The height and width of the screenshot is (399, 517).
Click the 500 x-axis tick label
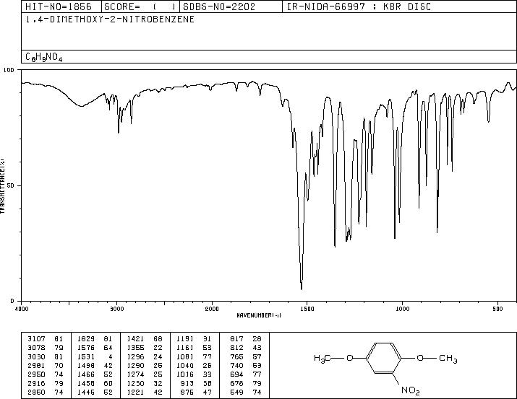click(497, 309)
